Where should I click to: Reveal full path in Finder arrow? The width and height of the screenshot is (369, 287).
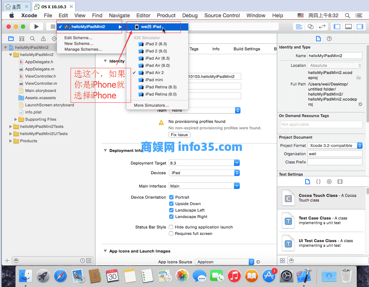pyautogui.click(x=360, y=104)
